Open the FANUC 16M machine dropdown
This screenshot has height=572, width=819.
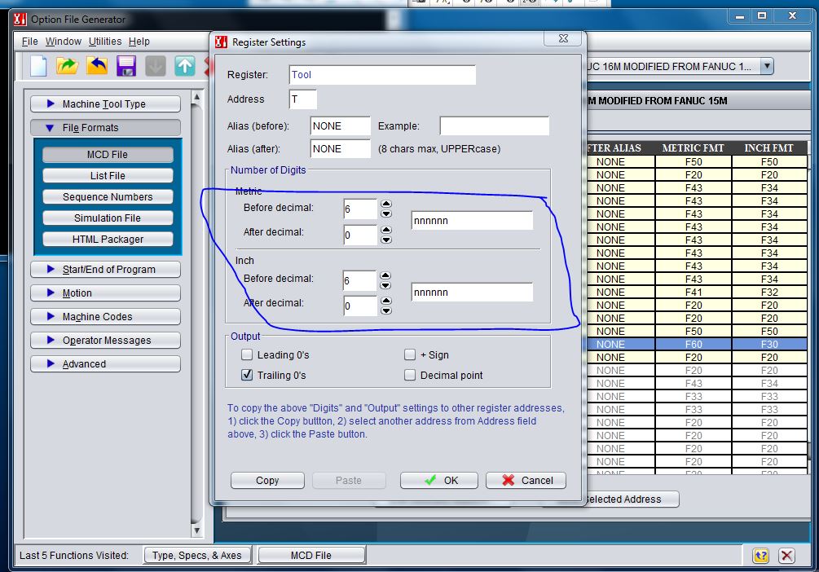click(x=764, y=66)
